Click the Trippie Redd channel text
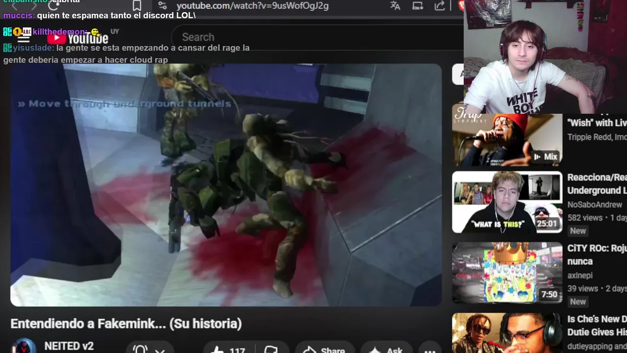The height and width of the screenshot is (353, 627). pos(597,137)
